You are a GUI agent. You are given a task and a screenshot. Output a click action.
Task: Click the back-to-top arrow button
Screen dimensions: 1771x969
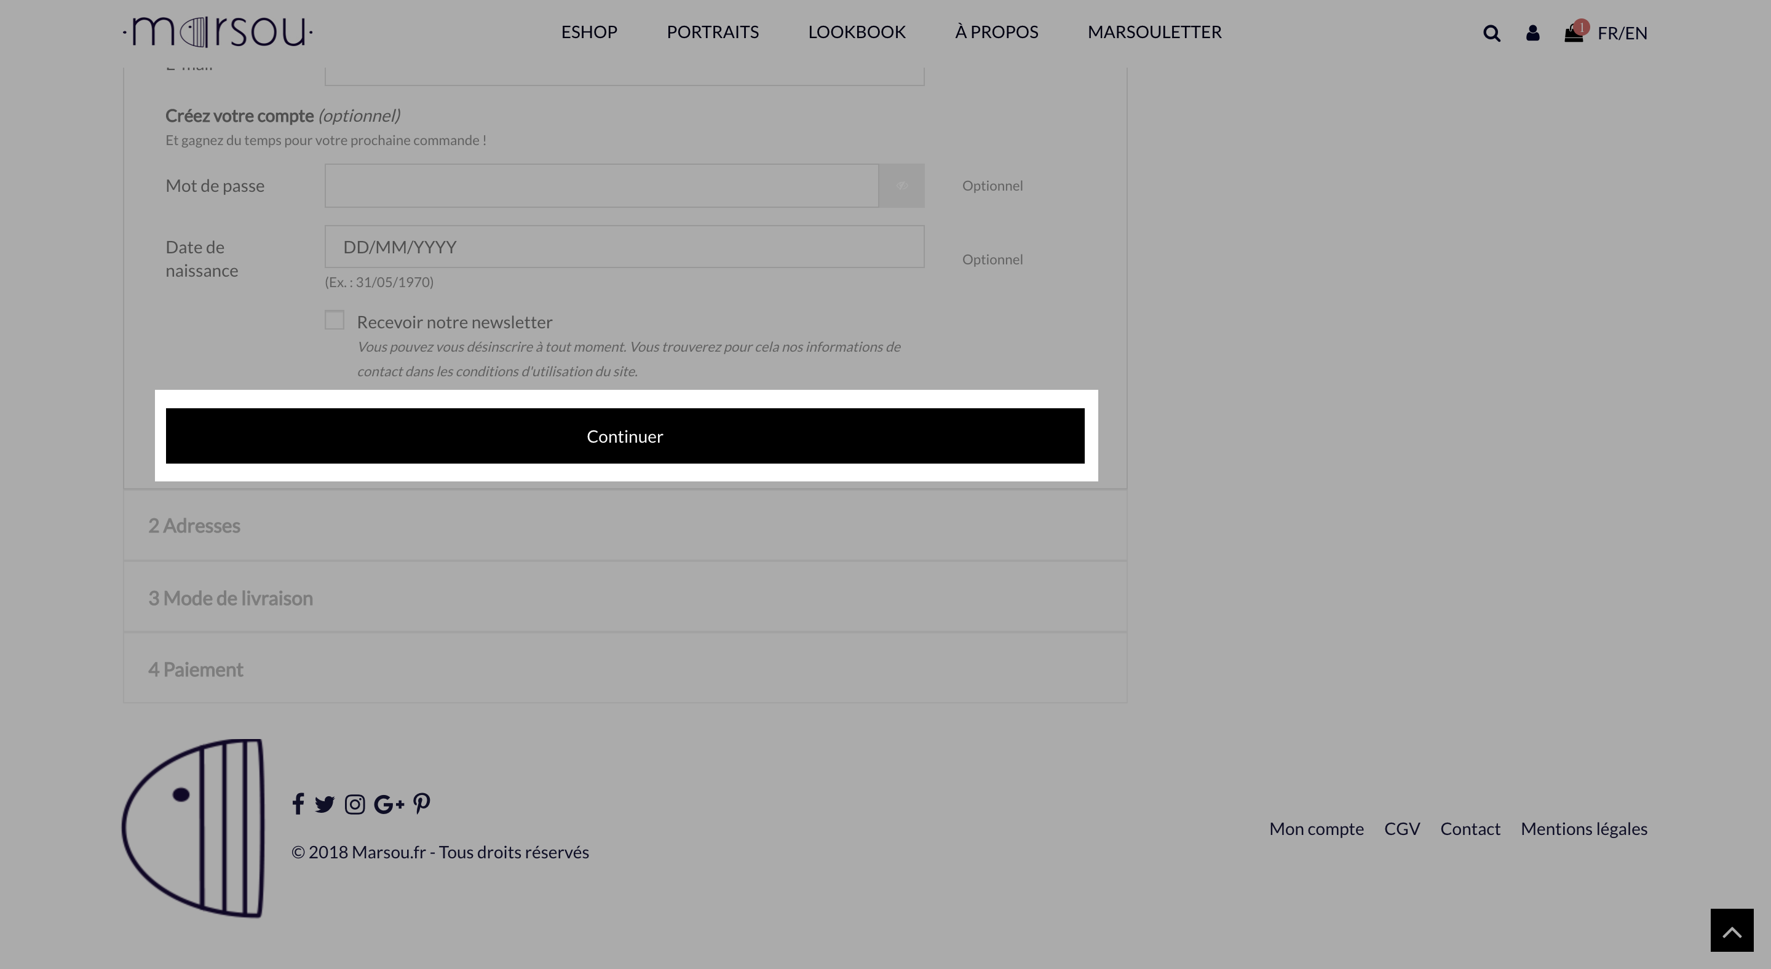click(1732, 930)
